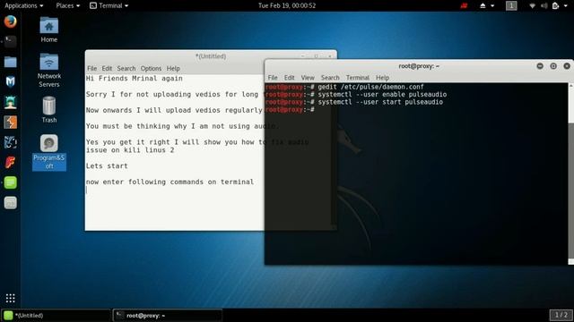Launch Armitage from the dock
Viewport: 574px width, 322px height.
(10, 102)
